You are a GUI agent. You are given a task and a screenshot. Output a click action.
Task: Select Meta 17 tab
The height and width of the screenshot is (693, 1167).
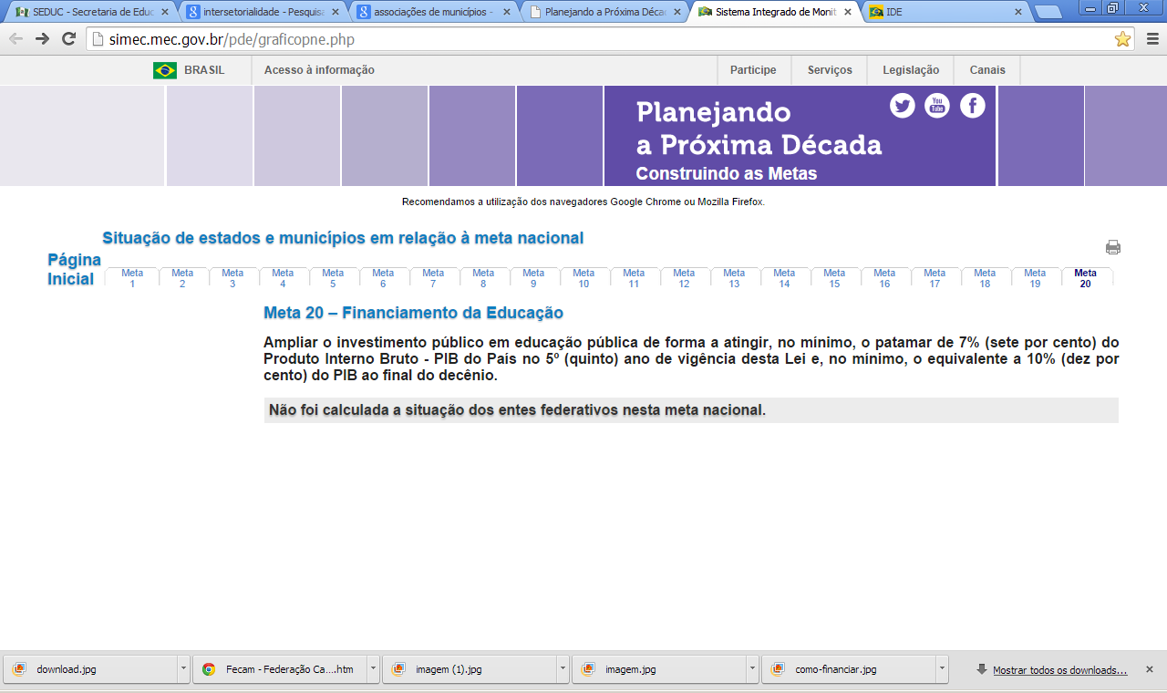click(935, 278)
